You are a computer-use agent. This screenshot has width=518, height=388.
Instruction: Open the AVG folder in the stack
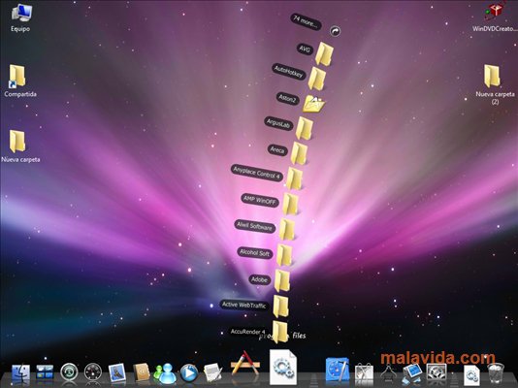point(324,53)
